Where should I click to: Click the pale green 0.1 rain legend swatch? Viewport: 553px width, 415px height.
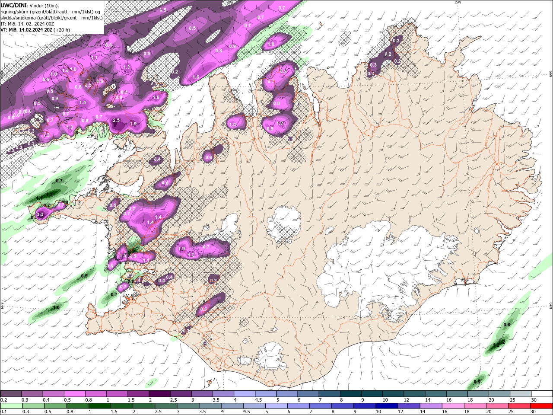pos(11,405)
